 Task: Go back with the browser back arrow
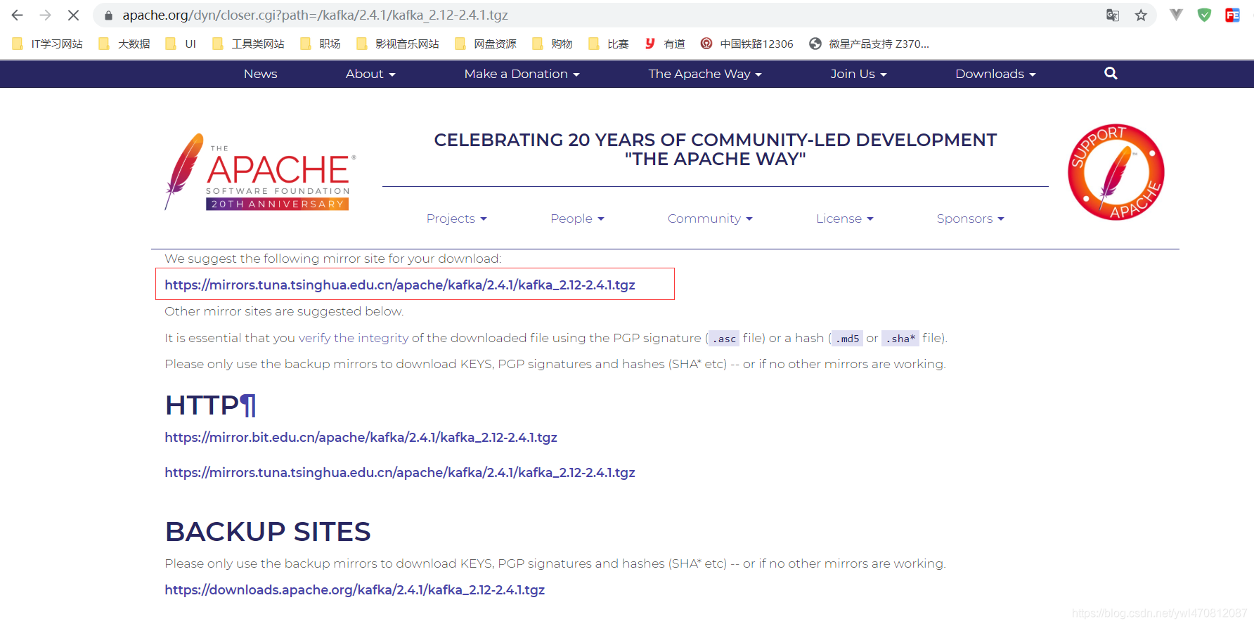tap(18, 15)
